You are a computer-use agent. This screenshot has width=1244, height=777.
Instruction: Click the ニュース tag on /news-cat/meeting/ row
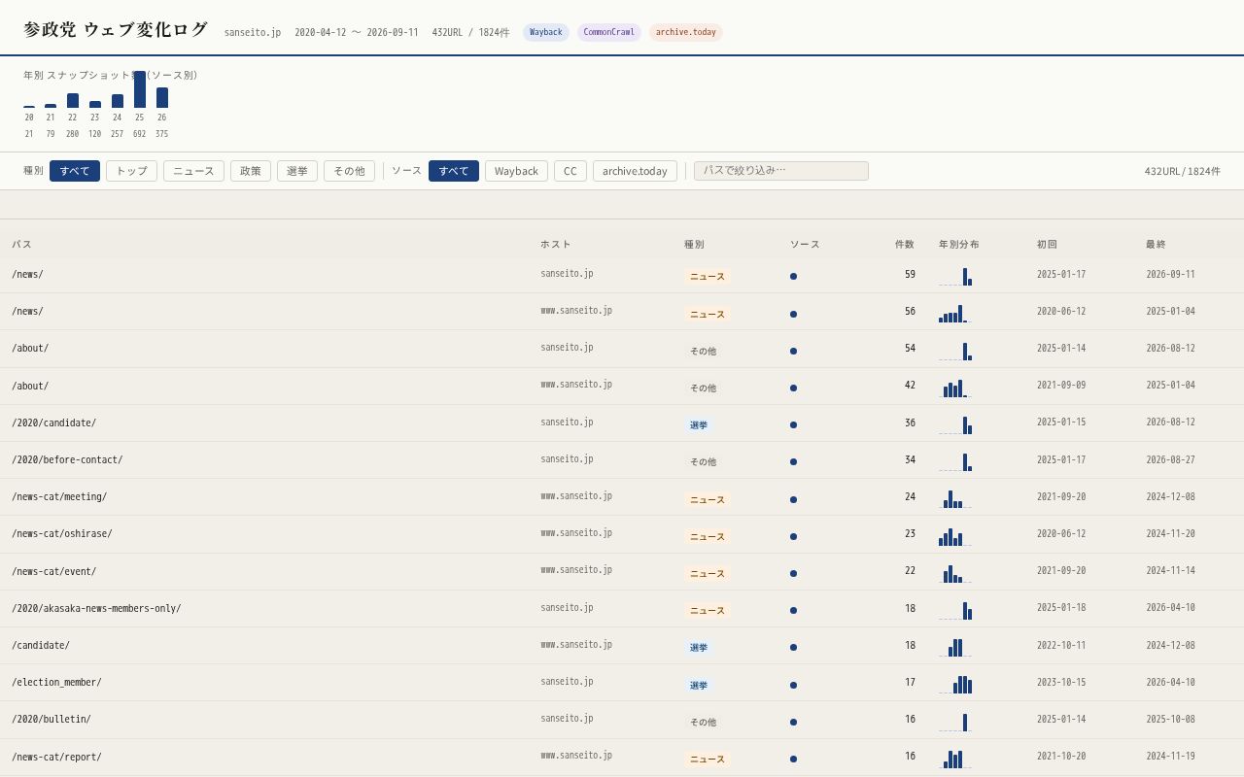tap(708, 500)
